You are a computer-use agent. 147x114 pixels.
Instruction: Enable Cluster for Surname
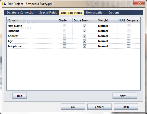[65, 31]
